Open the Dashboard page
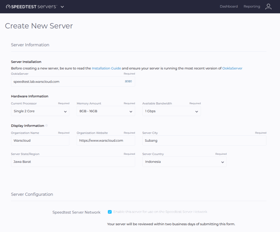This screenshot has width=280, height=232. point(229,7)
